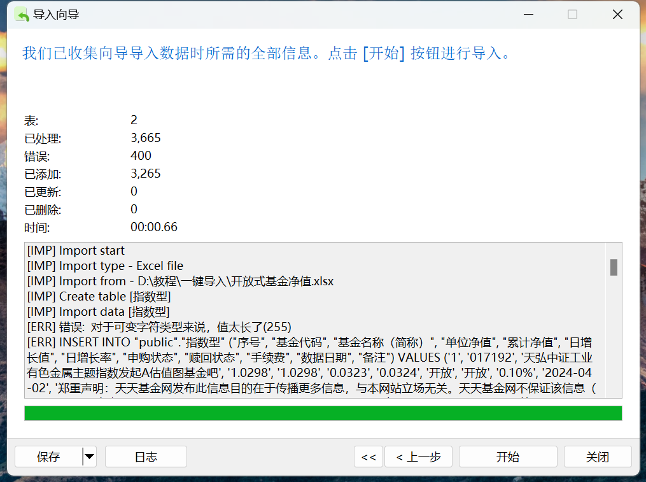Minimize the import wizard window
This screenshot has height=482, width=646.
point(528,13)
